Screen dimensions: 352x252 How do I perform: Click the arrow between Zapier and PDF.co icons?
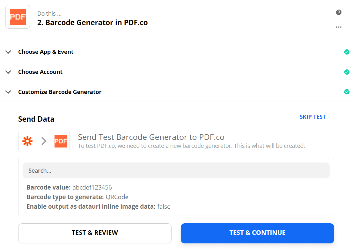[x=44, y=141]
